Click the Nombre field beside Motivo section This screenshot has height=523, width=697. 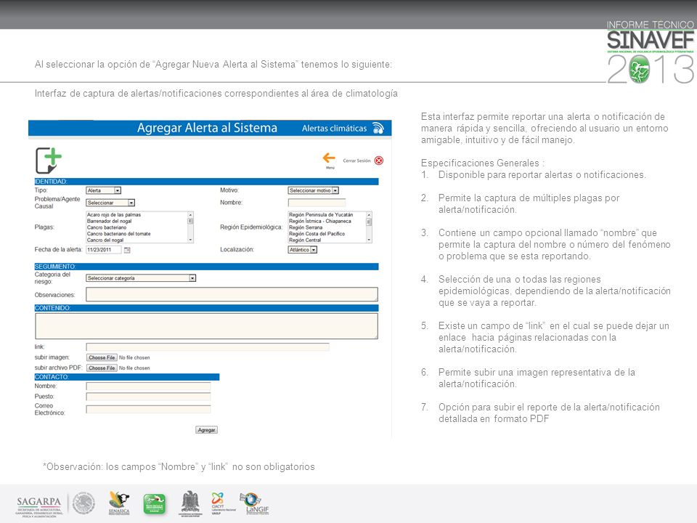pos(317,203)
